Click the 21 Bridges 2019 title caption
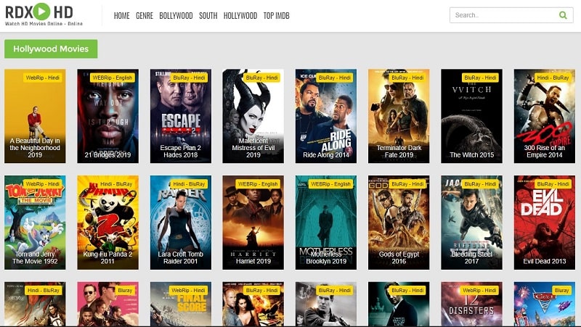The image size is (581, 327). [107, 154]
